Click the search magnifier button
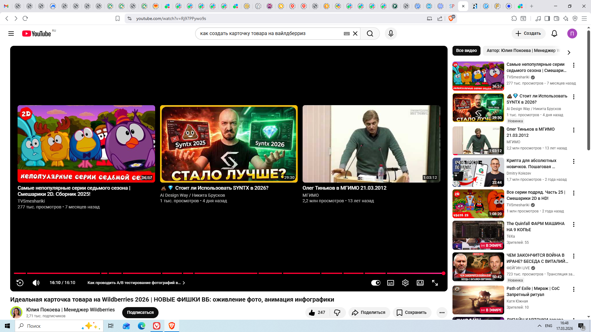Viewport: 591px width, 332px height. (x=370, y=34)
